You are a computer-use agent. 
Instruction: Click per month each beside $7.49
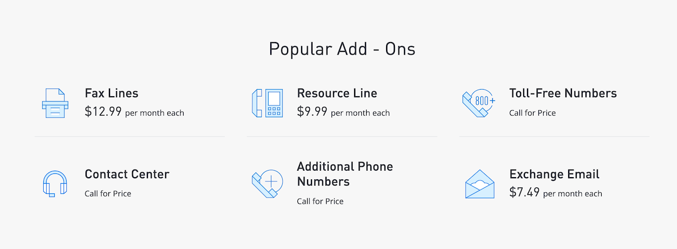coord(572,193)
